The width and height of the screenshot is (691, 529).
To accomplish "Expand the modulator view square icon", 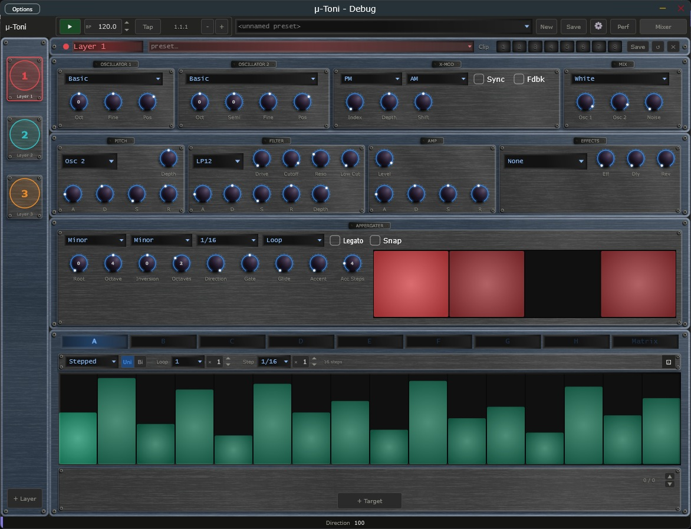I will coord(669,362).
